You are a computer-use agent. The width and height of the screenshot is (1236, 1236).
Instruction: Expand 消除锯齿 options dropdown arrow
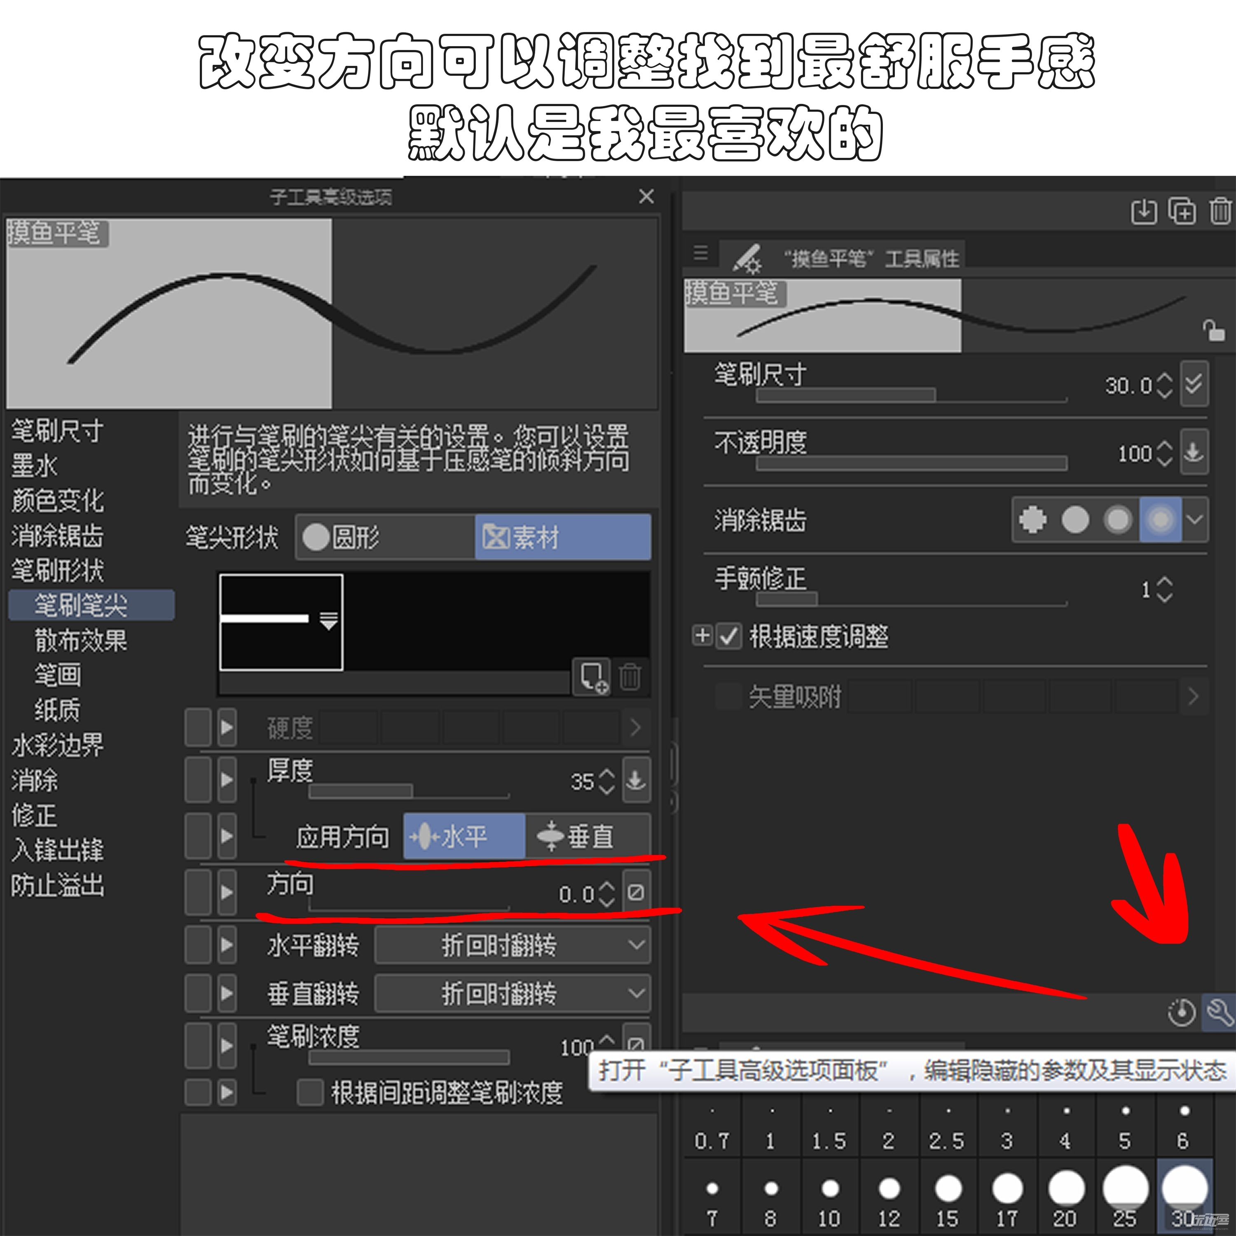pos(1194,520)
